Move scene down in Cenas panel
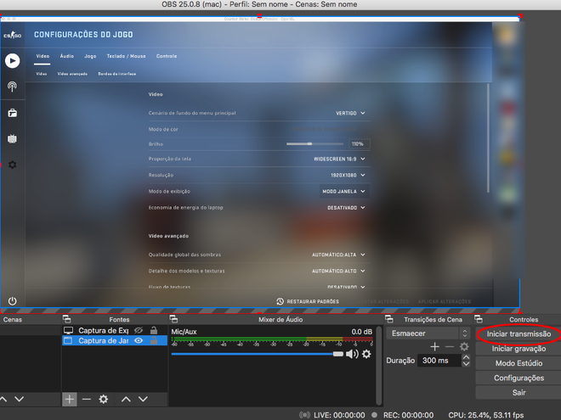 [20, 399]
